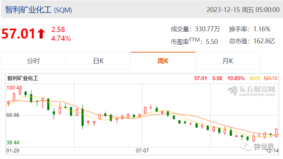Toggle the MA5 legend label
The height and width of the screenshot is (159, 283).
255,78
